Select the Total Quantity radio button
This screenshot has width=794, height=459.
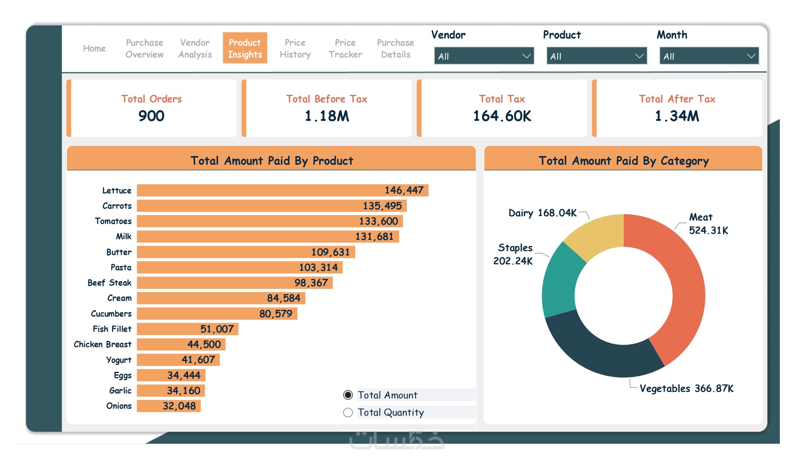coord(348,412)
